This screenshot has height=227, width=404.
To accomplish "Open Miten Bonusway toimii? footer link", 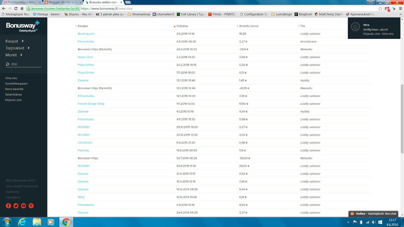I will (x=21, y=181).
